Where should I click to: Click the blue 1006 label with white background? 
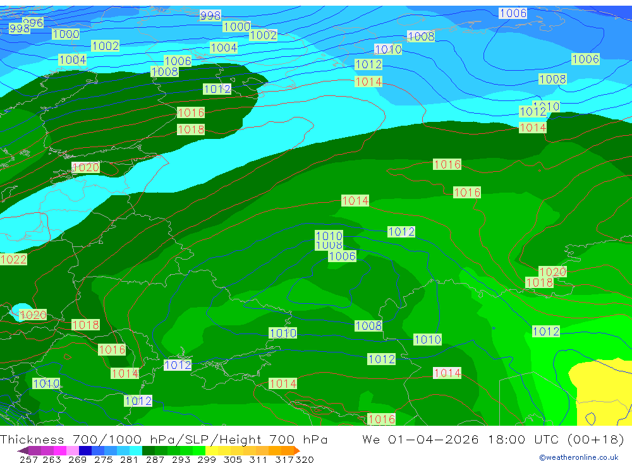tap(513, 13)
